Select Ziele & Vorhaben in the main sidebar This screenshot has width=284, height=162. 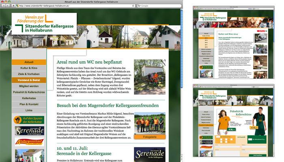click(x=29, y=74)
